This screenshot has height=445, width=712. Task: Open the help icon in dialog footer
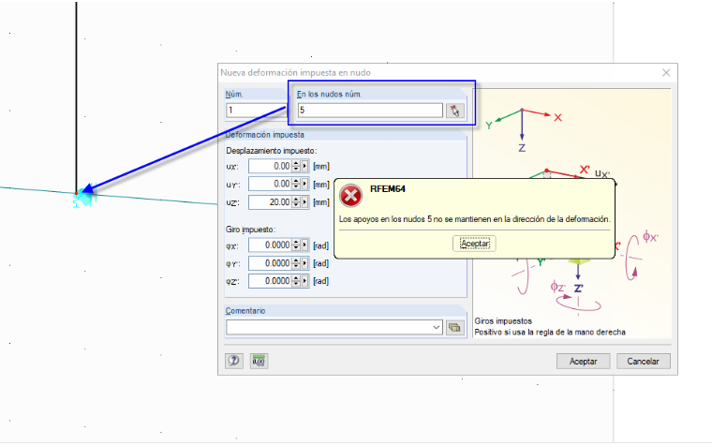tap(234, 361)
